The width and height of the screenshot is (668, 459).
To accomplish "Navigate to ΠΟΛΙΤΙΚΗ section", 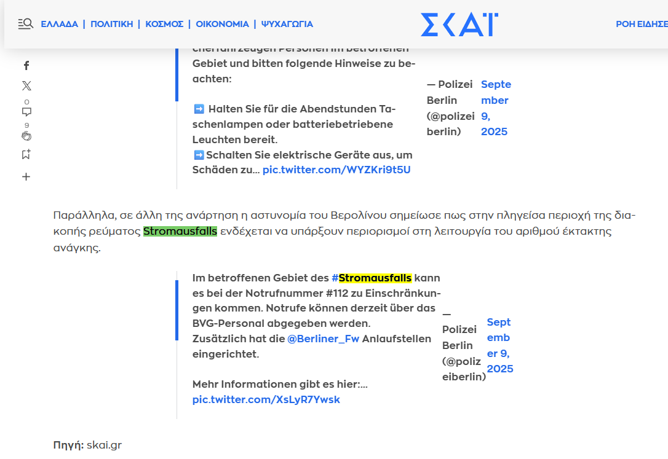I will click(x=112, y=25).
